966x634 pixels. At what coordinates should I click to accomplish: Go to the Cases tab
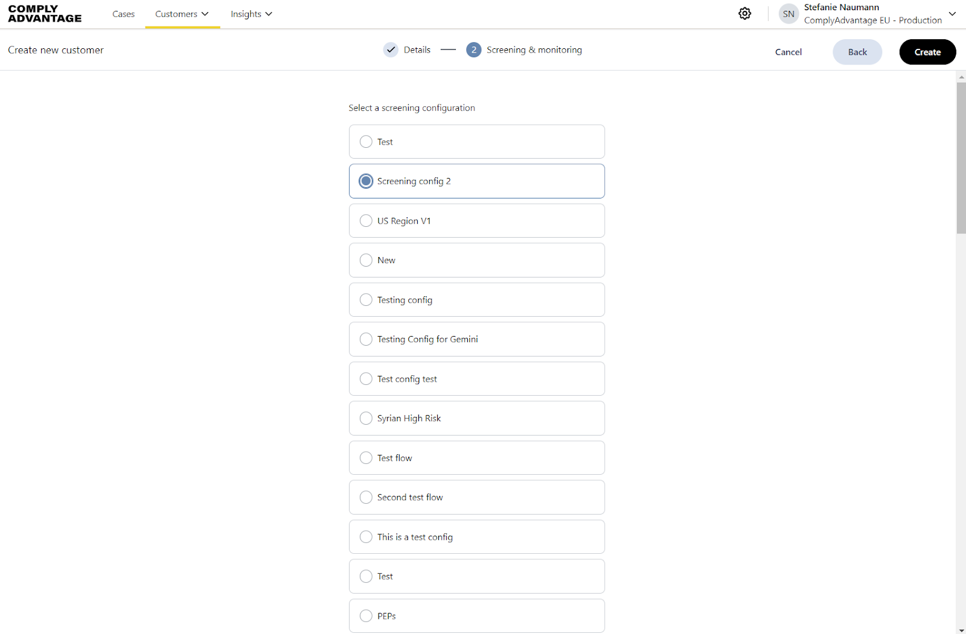coord(123,14)
